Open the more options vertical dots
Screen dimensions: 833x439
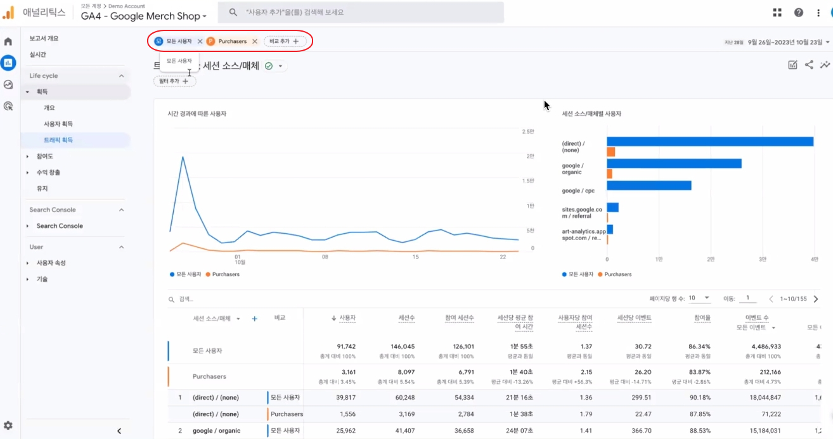(817, 12)
